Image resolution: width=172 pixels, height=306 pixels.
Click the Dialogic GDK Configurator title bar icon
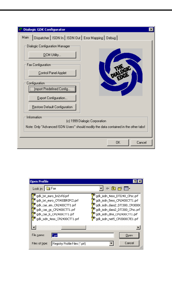[20, 30]
